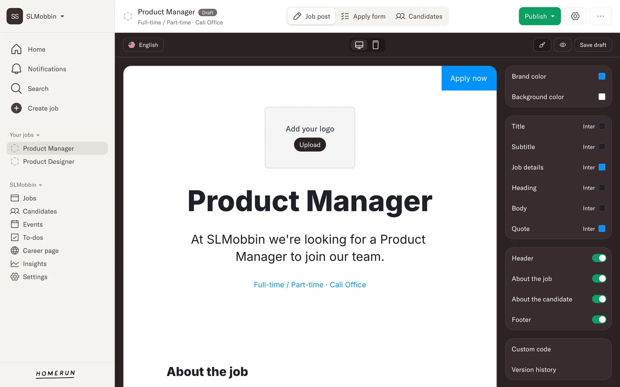This screenshot has height=387, width=620.
Task: Click the paintbrush design icon
Action: pos(542,45)
